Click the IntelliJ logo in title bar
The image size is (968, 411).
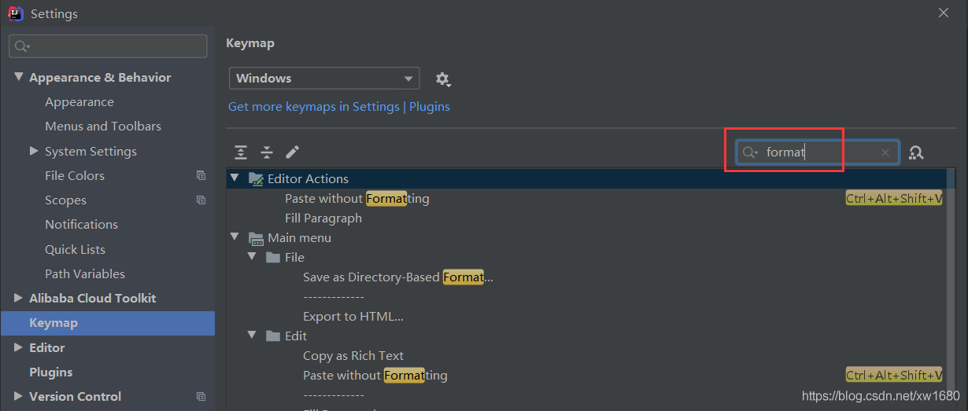pyautogui.click(x=16, y=13)
